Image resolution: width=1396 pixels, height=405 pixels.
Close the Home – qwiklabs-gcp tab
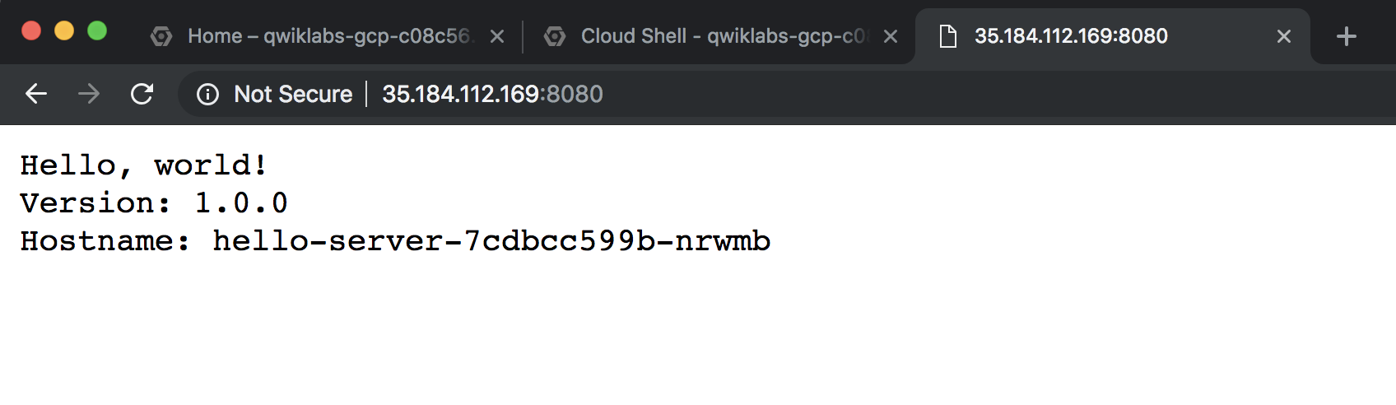point(497,36)
